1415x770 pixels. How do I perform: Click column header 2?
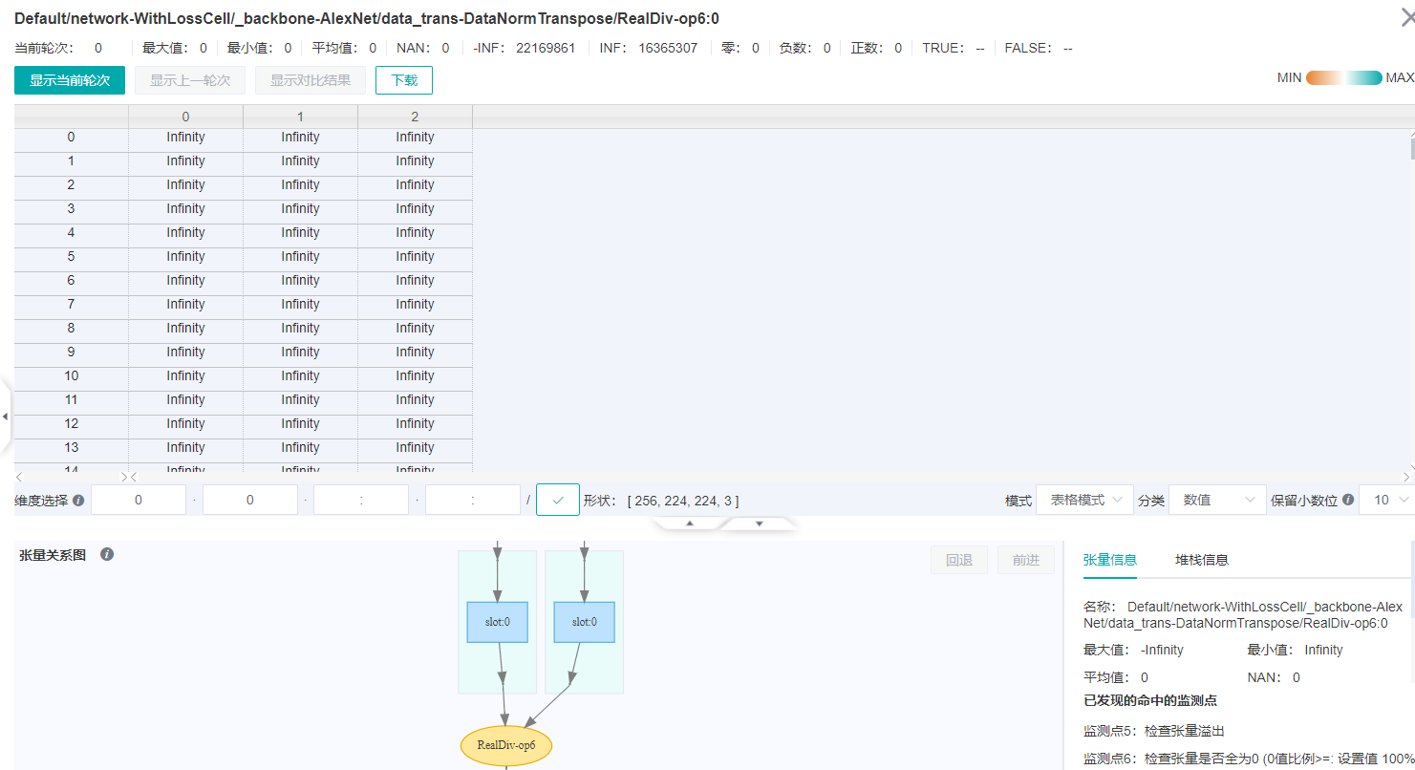415,117
